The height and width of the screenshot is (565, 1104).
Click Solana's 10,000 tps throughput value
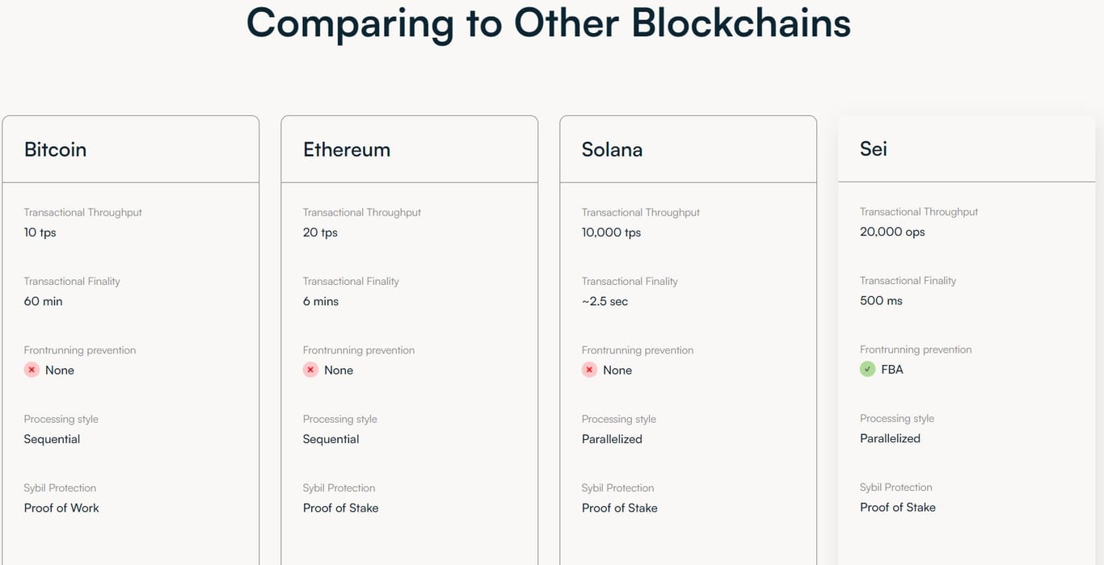611,232
